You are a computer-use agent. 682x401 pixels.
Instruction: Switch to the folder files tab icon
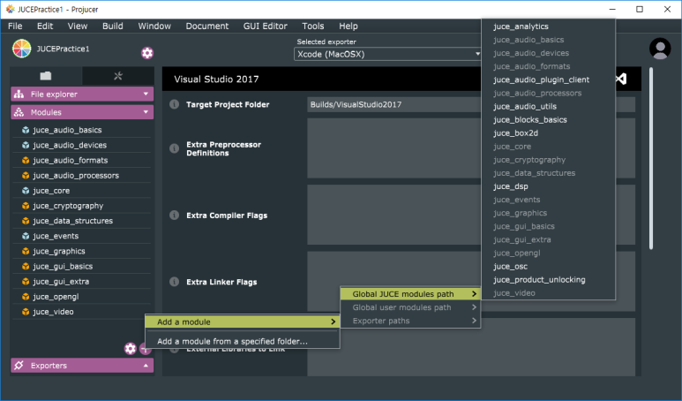pyautogui.click(x=46, y=76)
